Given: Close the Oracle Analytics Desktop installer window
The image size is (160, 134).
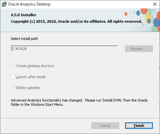Looking at the screenshot, I should [155, 4].
